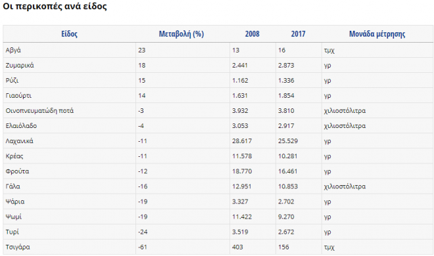Click the change value -12 for Φρούτα

tap(143, 171)
